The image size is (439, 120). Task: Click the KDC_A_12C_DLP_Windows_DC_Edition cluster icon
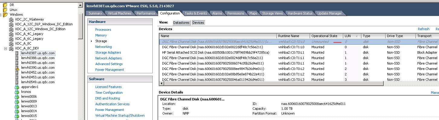point(11,24)
